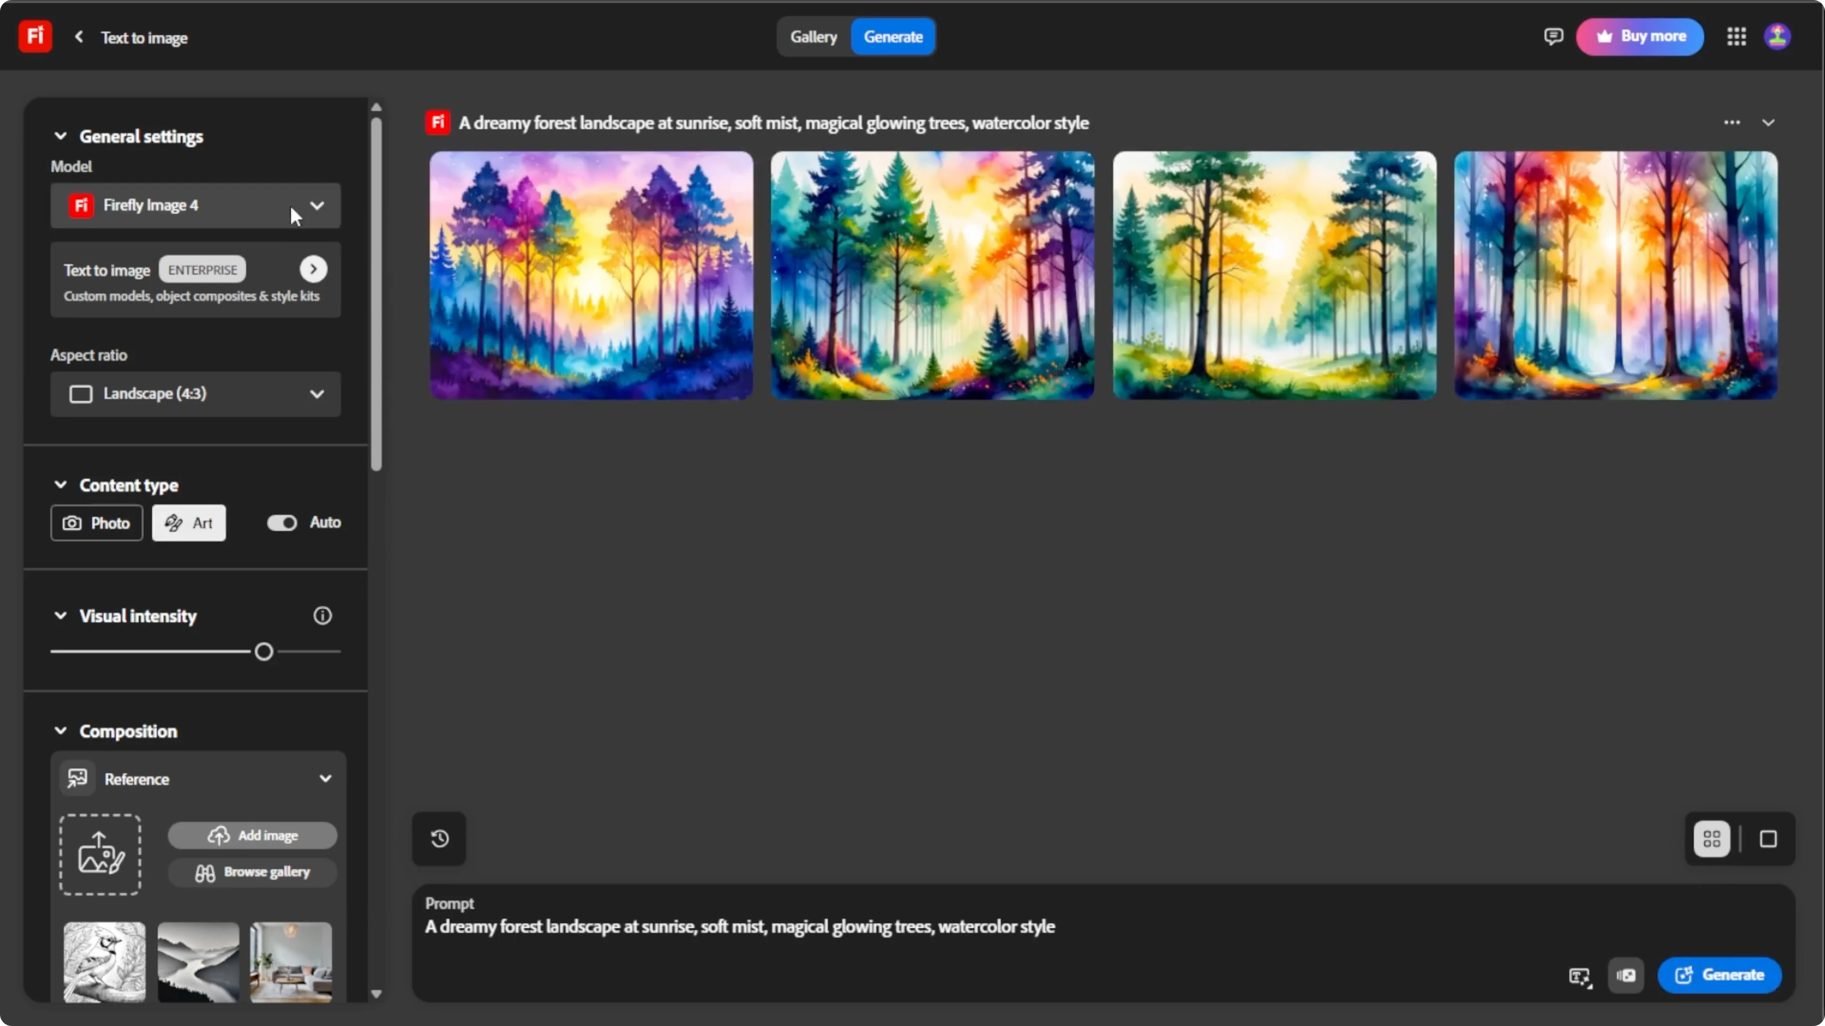Go back using arrow beside Text to image

click(x=79, y=37)
